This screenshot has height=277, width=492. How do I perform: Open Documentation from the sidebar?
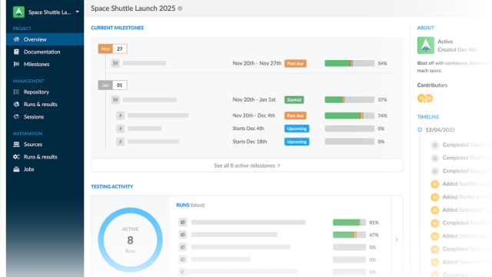coord(42,52)
